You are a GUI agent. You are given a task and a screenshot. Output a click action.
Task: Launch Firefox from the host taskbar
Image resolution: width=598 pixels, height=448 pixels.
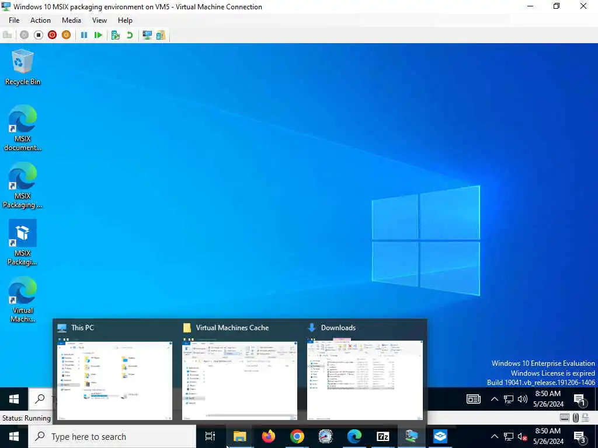tap(269, 436)
